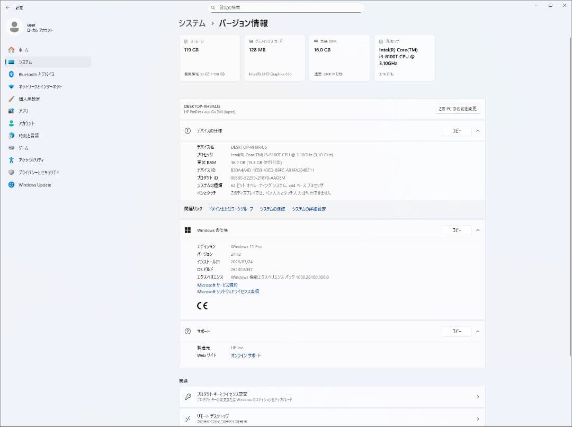The width and height of the screenshot is (572, 427).
Task: Open システムの詳細設定 link
Action: click(309, 209)
